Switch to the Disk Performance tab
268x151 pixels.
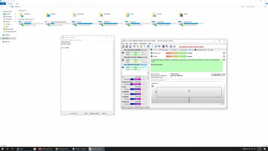coord(201,50)
